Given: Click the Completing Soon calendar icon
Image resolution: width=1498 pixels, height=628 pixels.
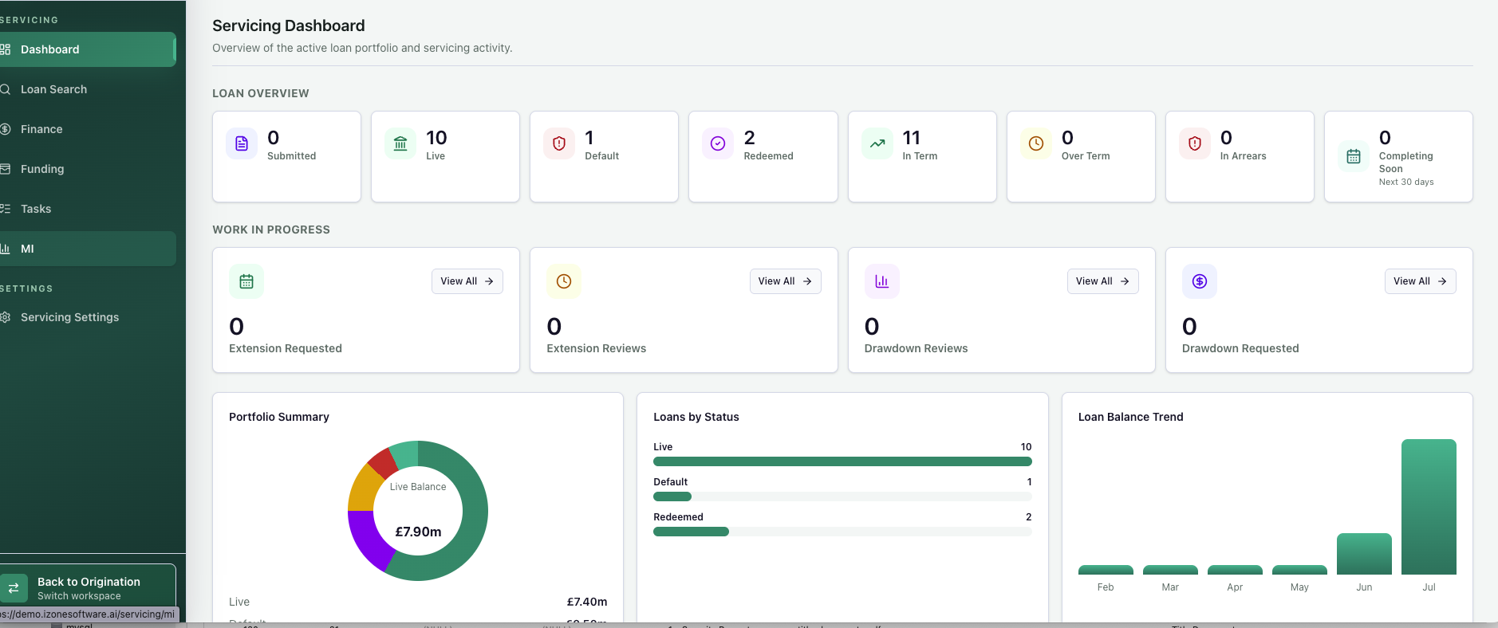Looking at the screenshot, I should coord(1354,156).
